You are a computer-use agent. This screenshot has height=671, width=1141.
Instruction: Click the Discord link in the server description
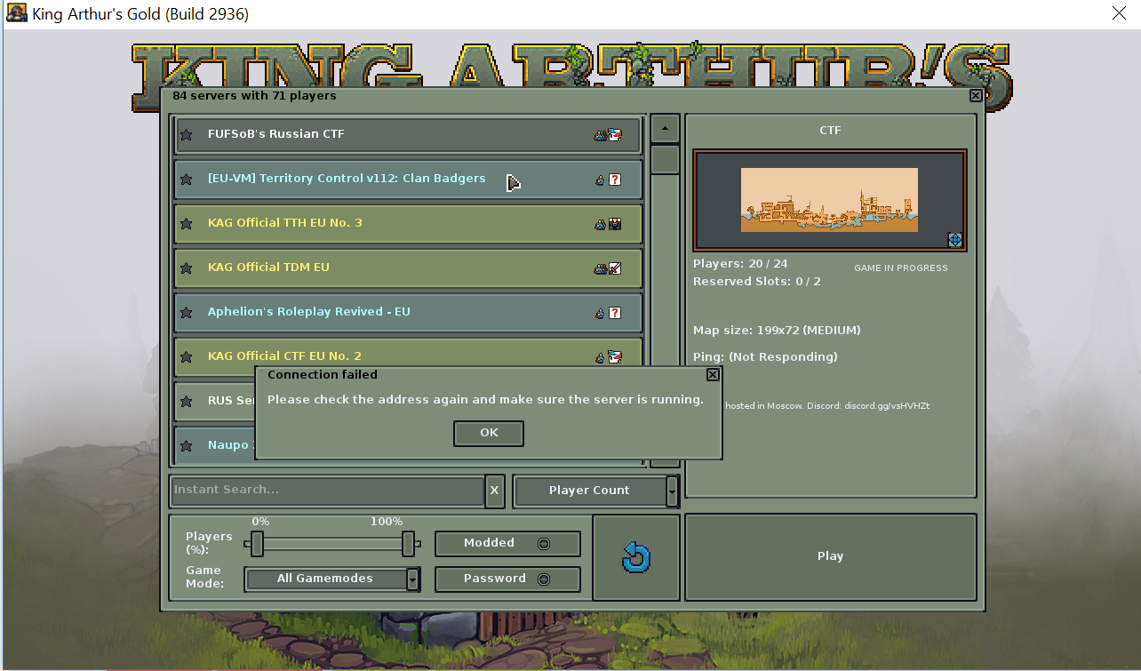pos(887,406)
